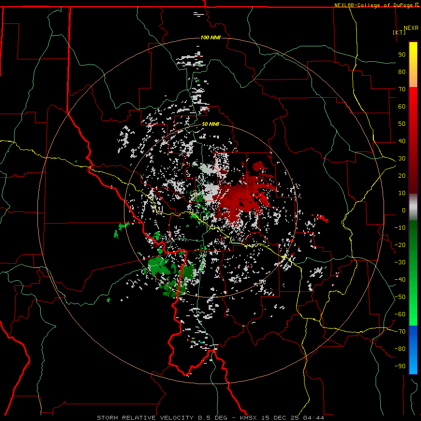Click the KMSX radar site identifier
Image resolution: width=421 pixels, height=421 pixels.
pos(248,418)
